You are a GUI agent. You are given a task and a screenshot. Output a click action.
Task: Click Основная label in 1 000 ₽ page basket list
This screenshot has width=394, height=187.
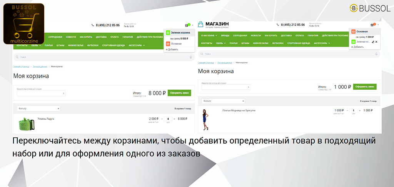(362, 32)
